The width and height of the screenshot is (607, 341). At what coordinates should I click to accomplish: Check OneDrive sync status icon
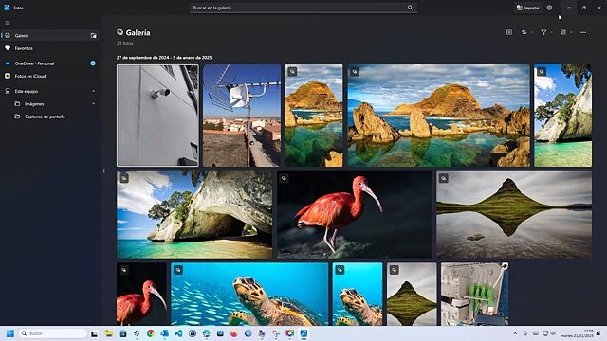[93, 63]
